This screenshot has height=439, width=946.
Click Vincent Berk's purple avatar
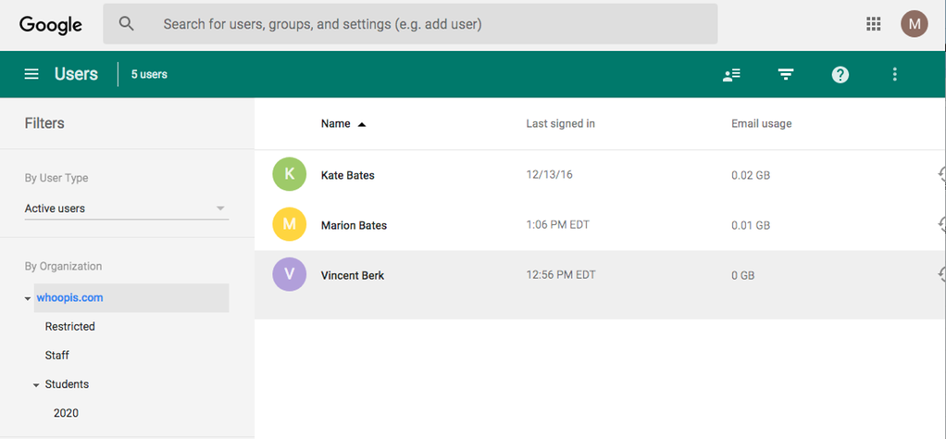pos(290,275)
